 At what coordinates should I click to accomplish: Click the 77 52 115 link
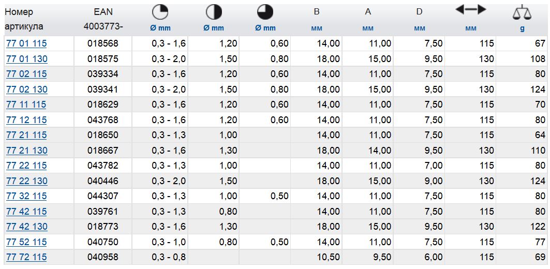(26, 242)
